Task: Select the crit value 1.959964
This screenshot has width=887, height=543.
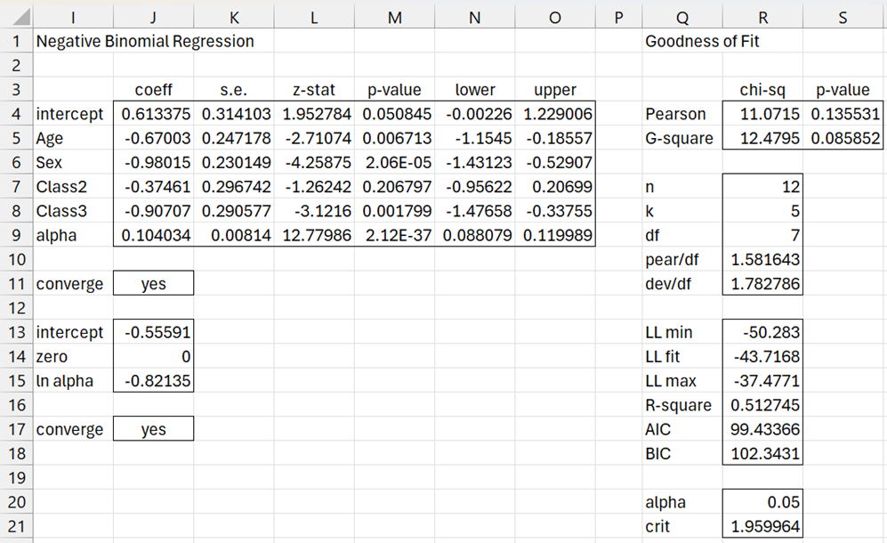Action: (762, 527)
